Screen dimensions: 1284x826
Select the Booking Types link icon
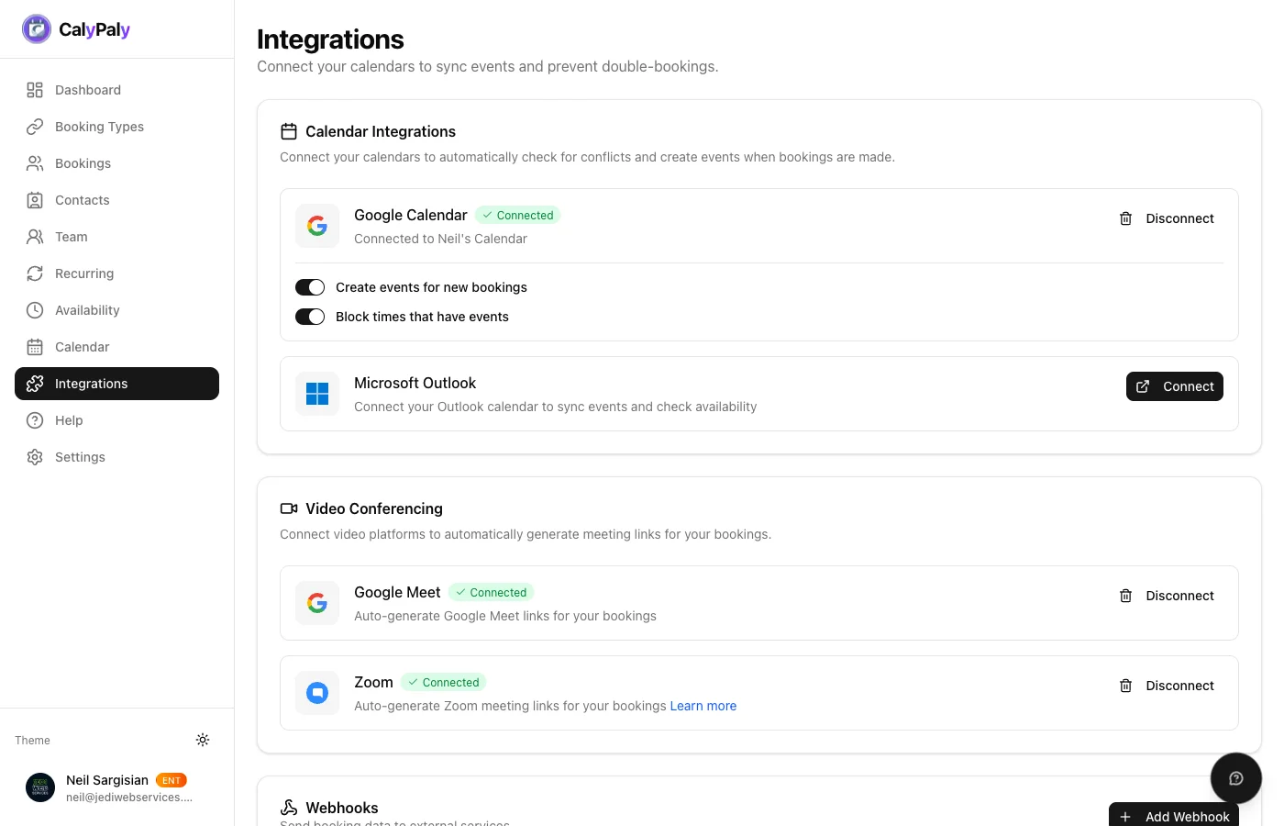(x=35, y=127)
